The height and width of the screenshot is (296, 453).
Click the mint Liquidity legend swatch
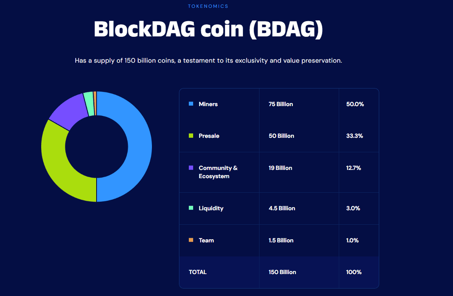[191, 208]
